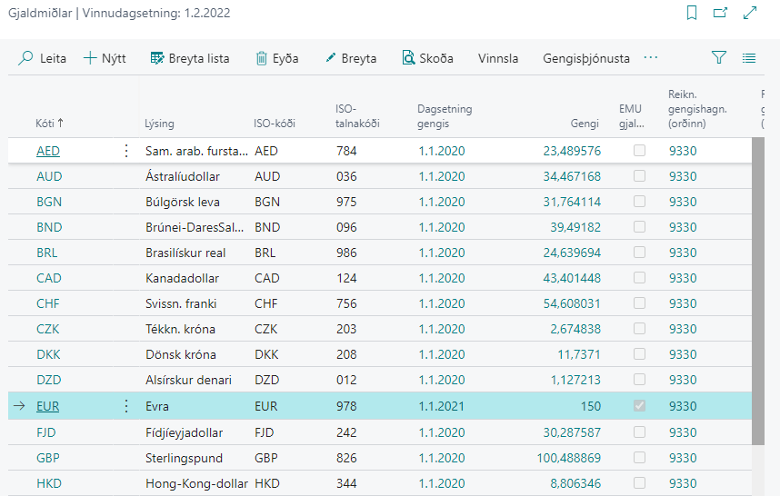780x496 pixels.
Task: Open page in new window icon
Action: point(721,13)
